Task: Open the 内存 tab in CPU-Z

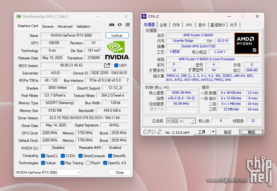Action: point(176,25)
